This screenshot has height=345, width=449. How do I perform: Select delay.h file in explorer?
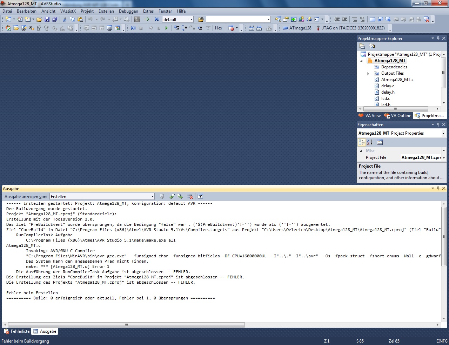tap(388, 92)
